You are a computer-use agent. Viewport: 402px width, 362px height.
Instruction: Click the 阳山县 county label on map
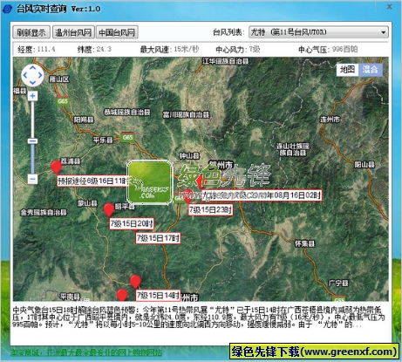coord(365,165)
